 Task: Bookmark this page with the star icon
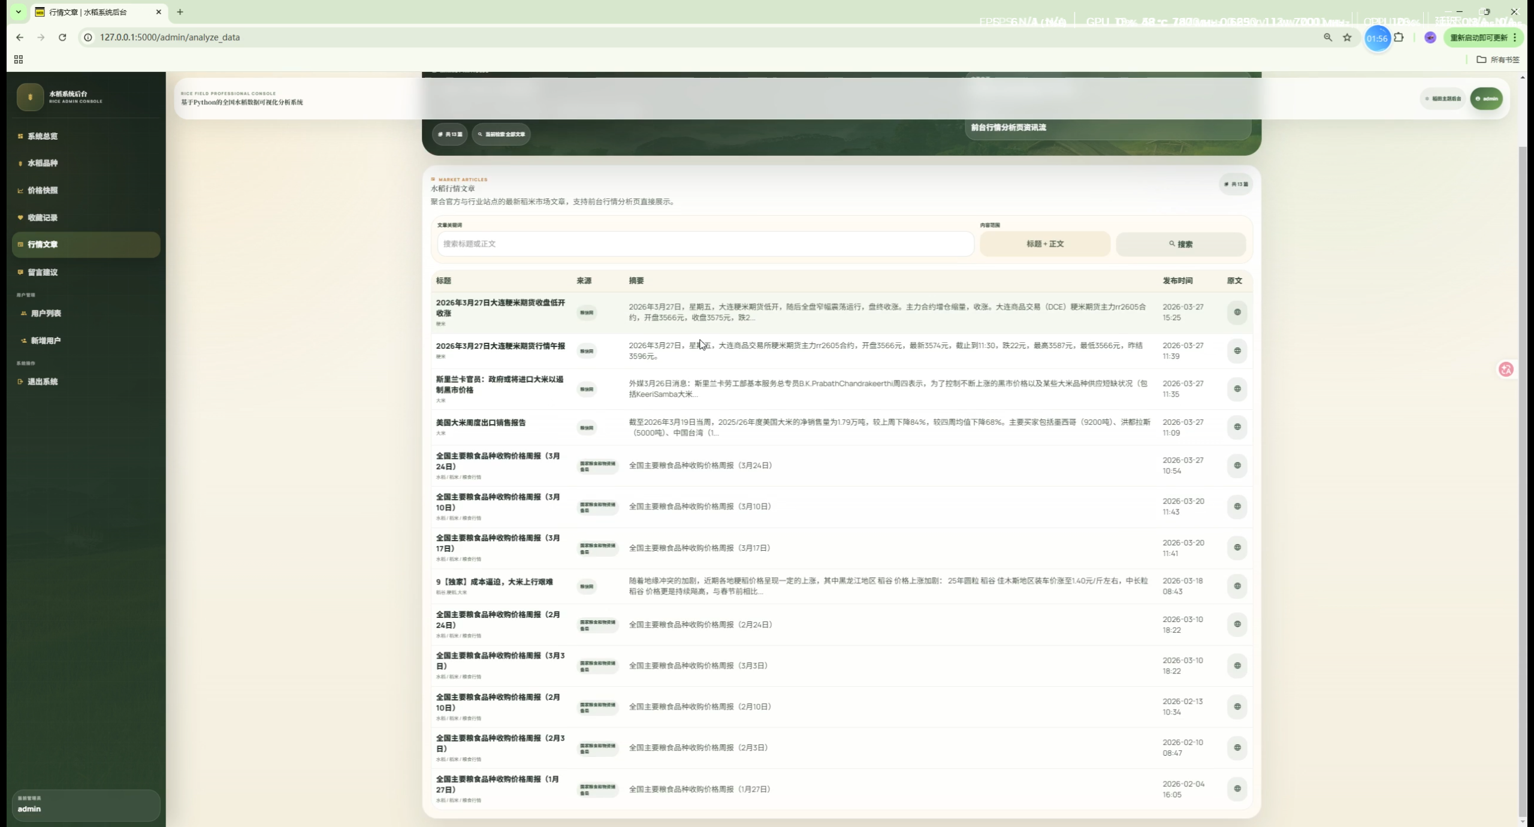pos(1347,37)
